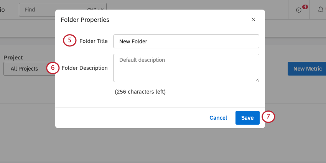Click the Save button
Viewport: 326px width, 163px height.
click(x=247, y=118)
